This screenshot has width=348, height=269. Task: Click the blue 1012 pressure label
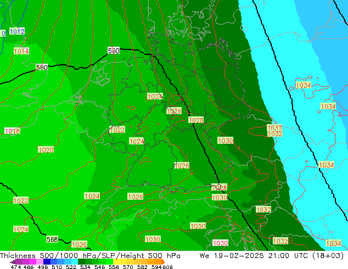pyautogui.click(x=17, y=31)
